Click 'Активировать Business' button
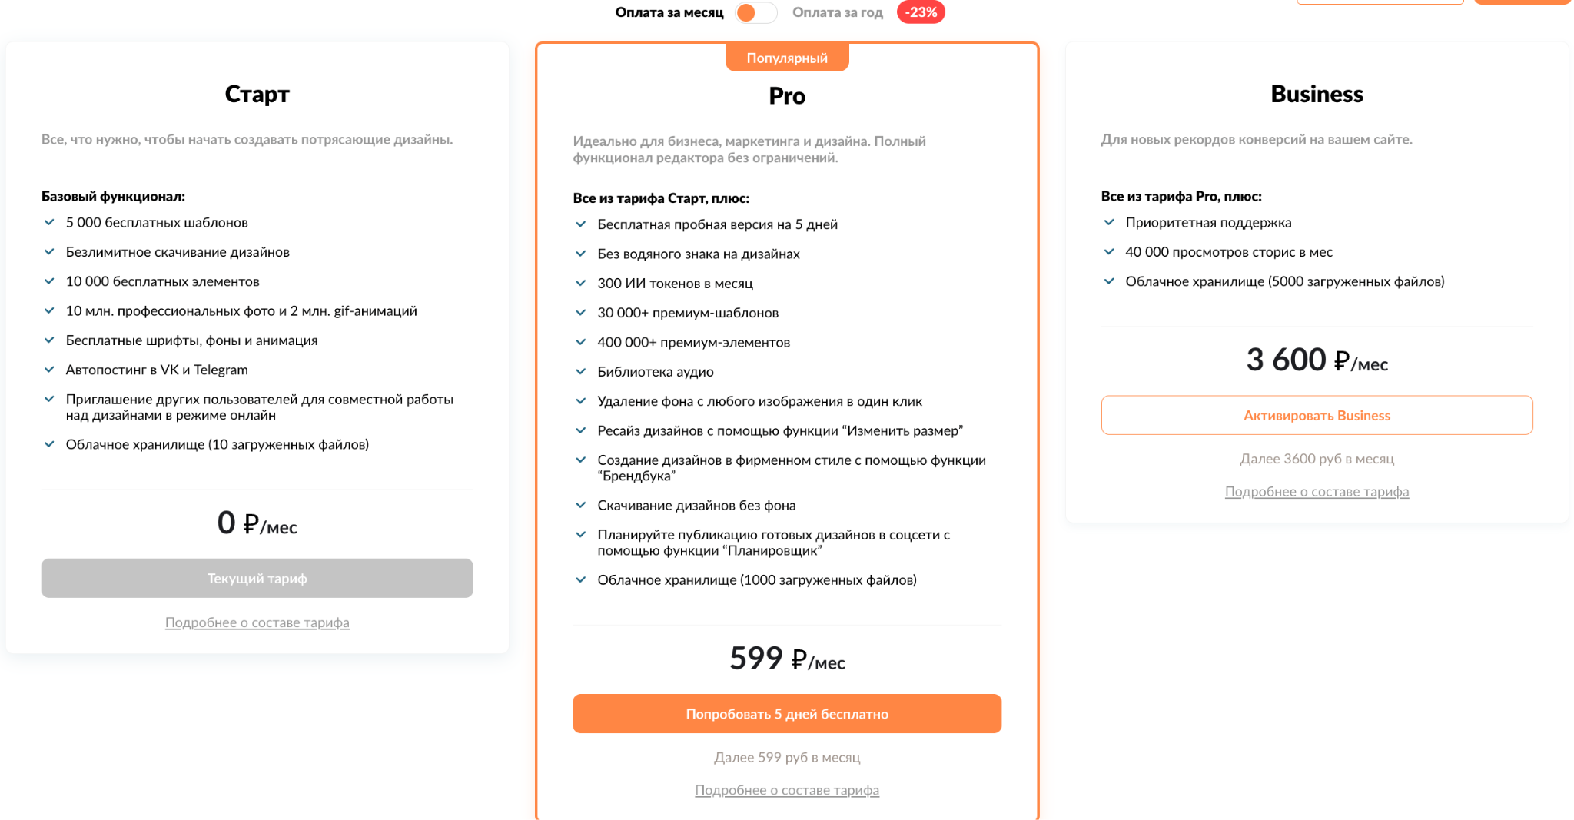Screen dimensions: 1574x820 [x=1316, y=416]
